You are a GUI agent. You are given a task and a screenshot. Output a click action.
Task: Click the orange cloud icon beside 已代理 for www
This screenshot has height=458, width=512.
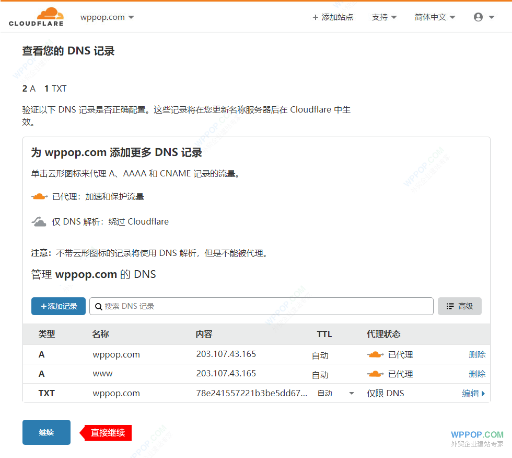click(375, 374)
